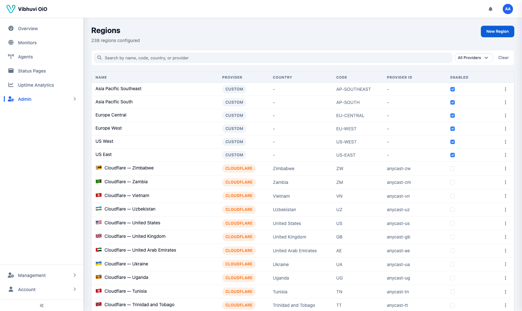Click the CLOUDFLARE badge for Tunisia
This screenshot has width=522, height=311.
tap(239, 292)
